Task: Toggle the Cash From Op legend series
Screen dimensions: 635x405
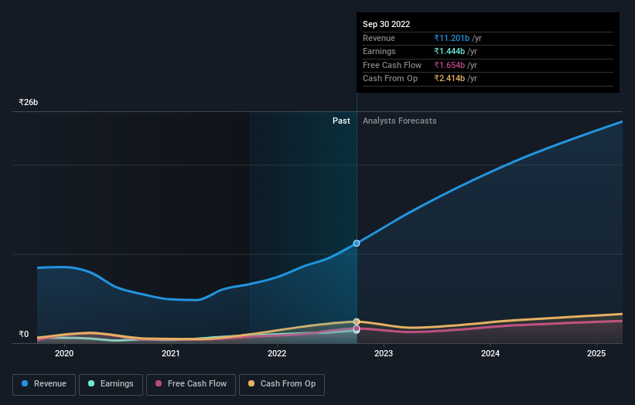Action: click(x=282, y=384)
